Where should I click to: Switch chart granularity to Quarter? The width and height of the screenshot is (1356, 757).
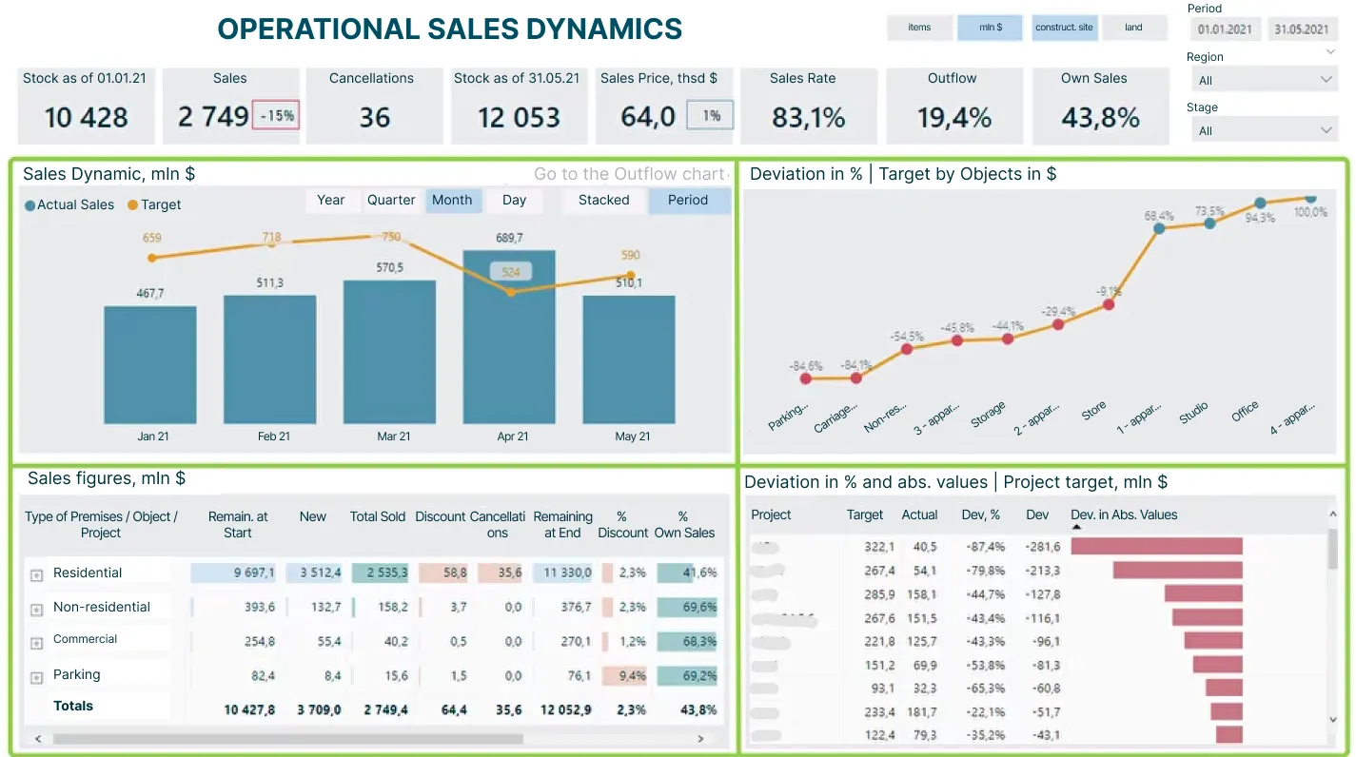pos(391,200)
